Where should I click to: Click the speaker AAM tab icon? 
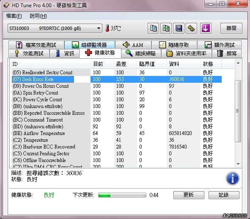coord(126,45)
